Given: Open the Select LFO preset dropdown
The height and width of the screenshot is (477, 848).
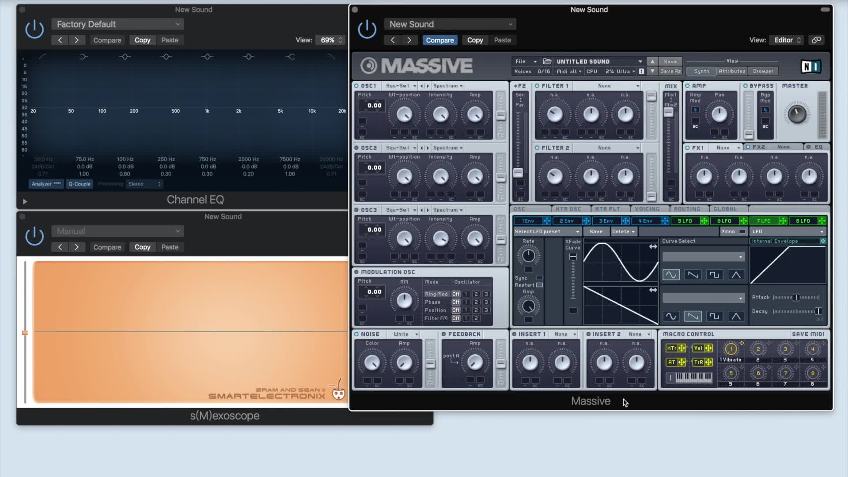Looking at the screenshot, I should tap(547, 231).
